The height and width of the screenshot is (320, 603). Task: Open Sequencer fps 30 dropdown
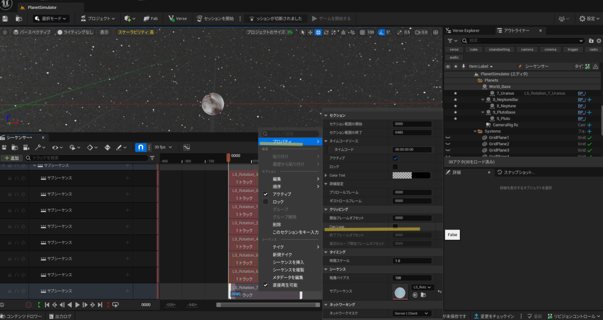click(x=163, y=147)
